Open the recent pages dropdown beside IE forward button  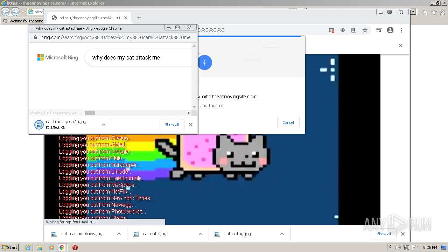23,12
